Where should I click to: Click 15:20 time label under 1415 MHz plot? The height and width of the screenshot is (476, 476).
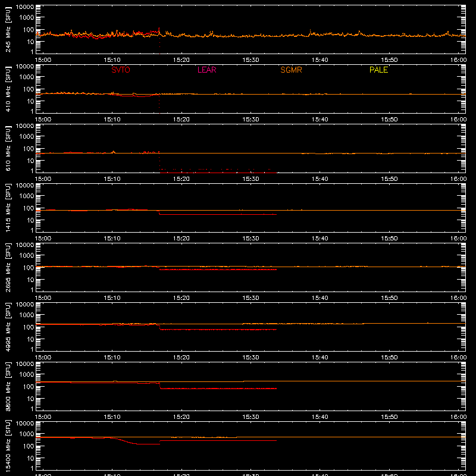tap(181, 239)
